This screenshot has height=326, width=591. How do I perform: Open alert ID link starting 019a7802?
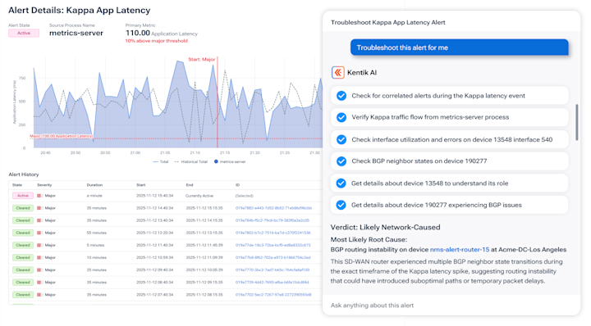coord(273,233)
